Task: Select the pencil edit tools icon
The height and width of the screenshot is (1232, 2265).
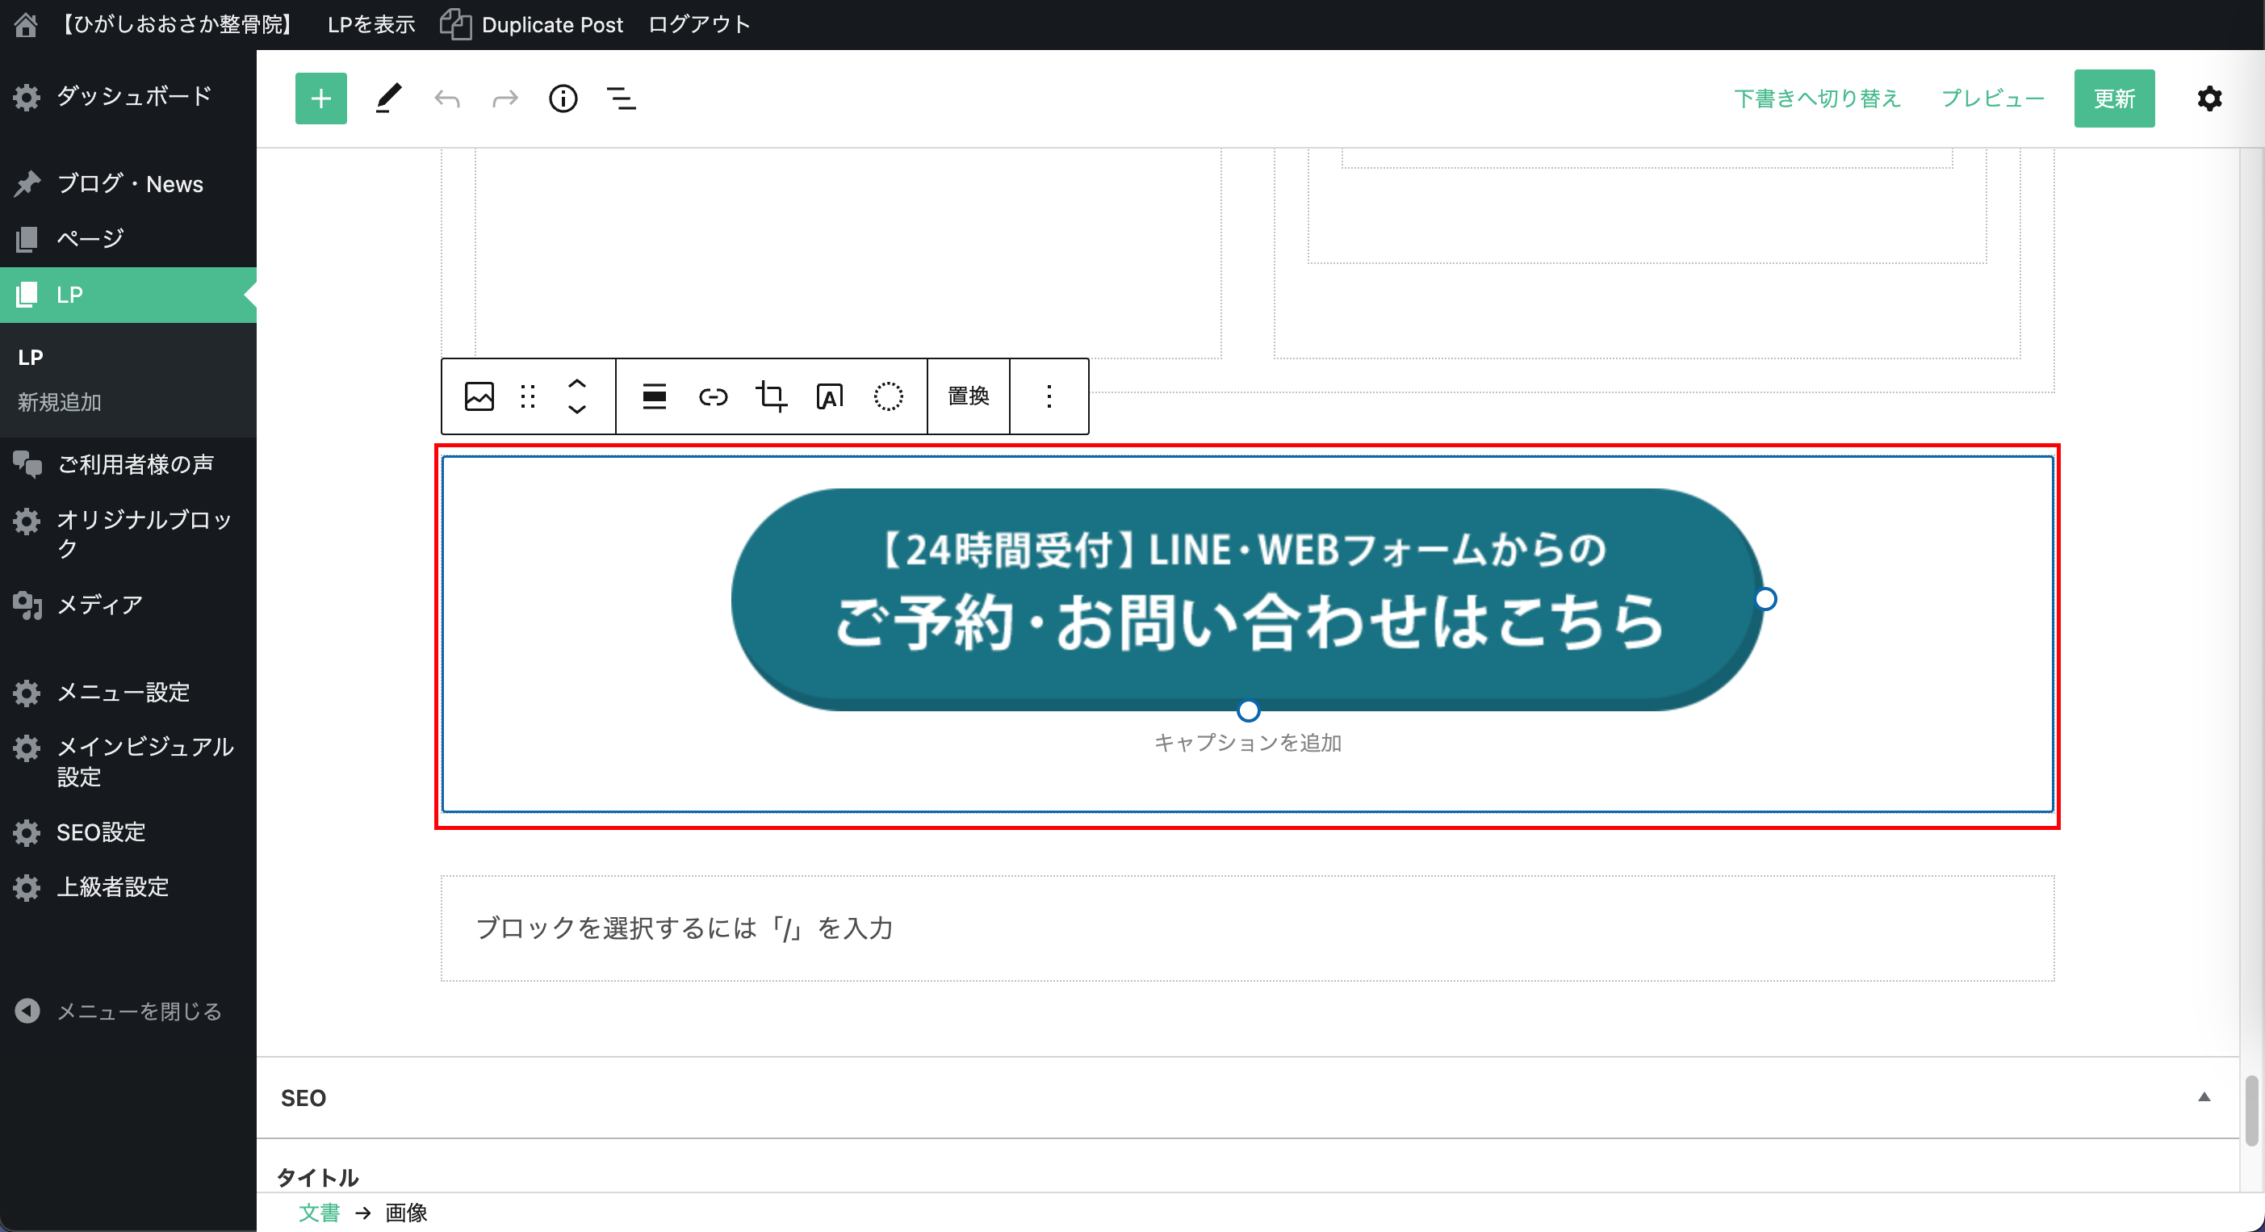Action: [387, 98]
